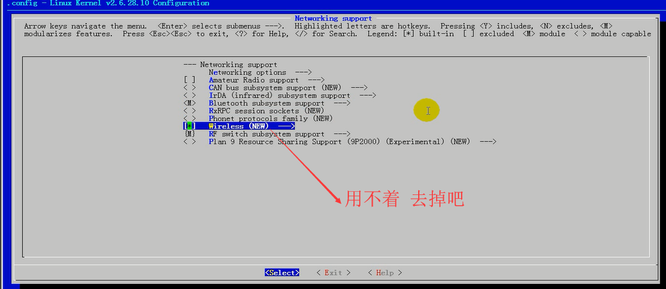Select Phonet protocols family (NEW) text
The height and width of the screenshot is (289, 666).
point(270,118)
